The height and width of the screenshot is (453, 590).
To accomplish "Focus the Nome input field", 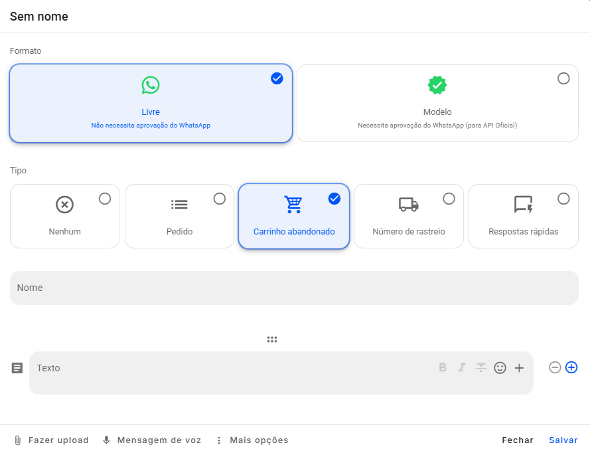I will pyautogui.click(x=294, y=288).
